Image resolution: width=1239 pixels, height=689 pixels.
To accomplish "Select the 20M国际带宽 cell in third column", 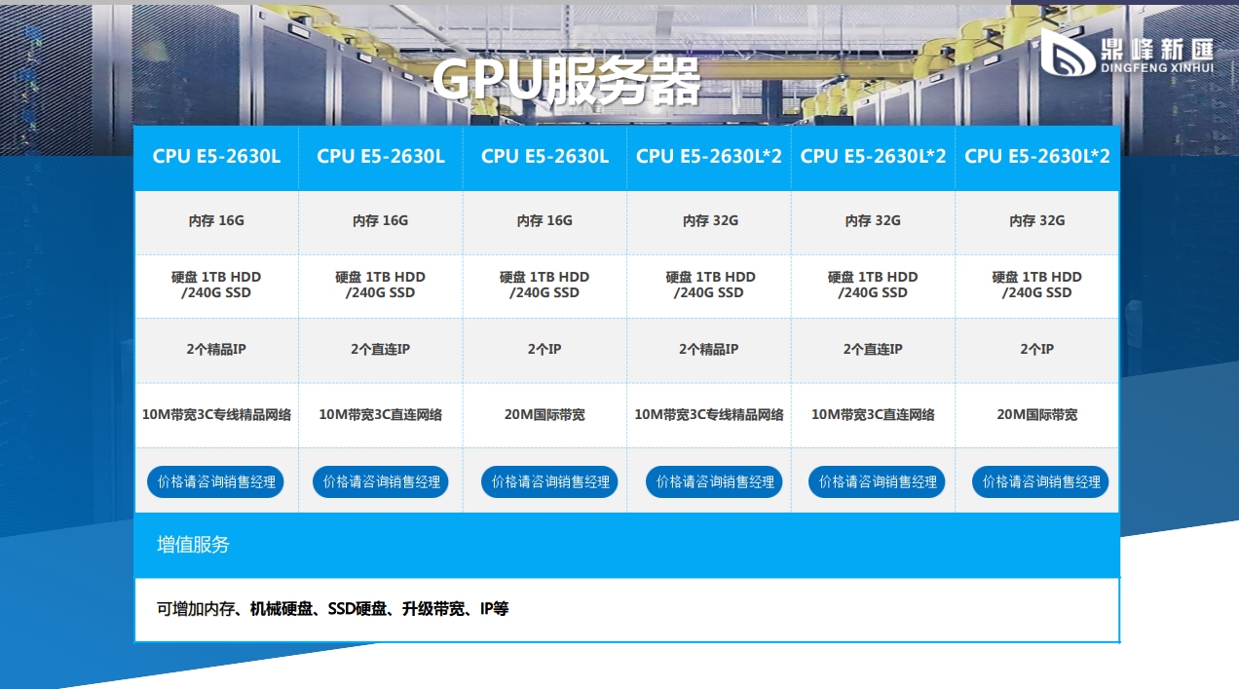I will coord(544,350).
